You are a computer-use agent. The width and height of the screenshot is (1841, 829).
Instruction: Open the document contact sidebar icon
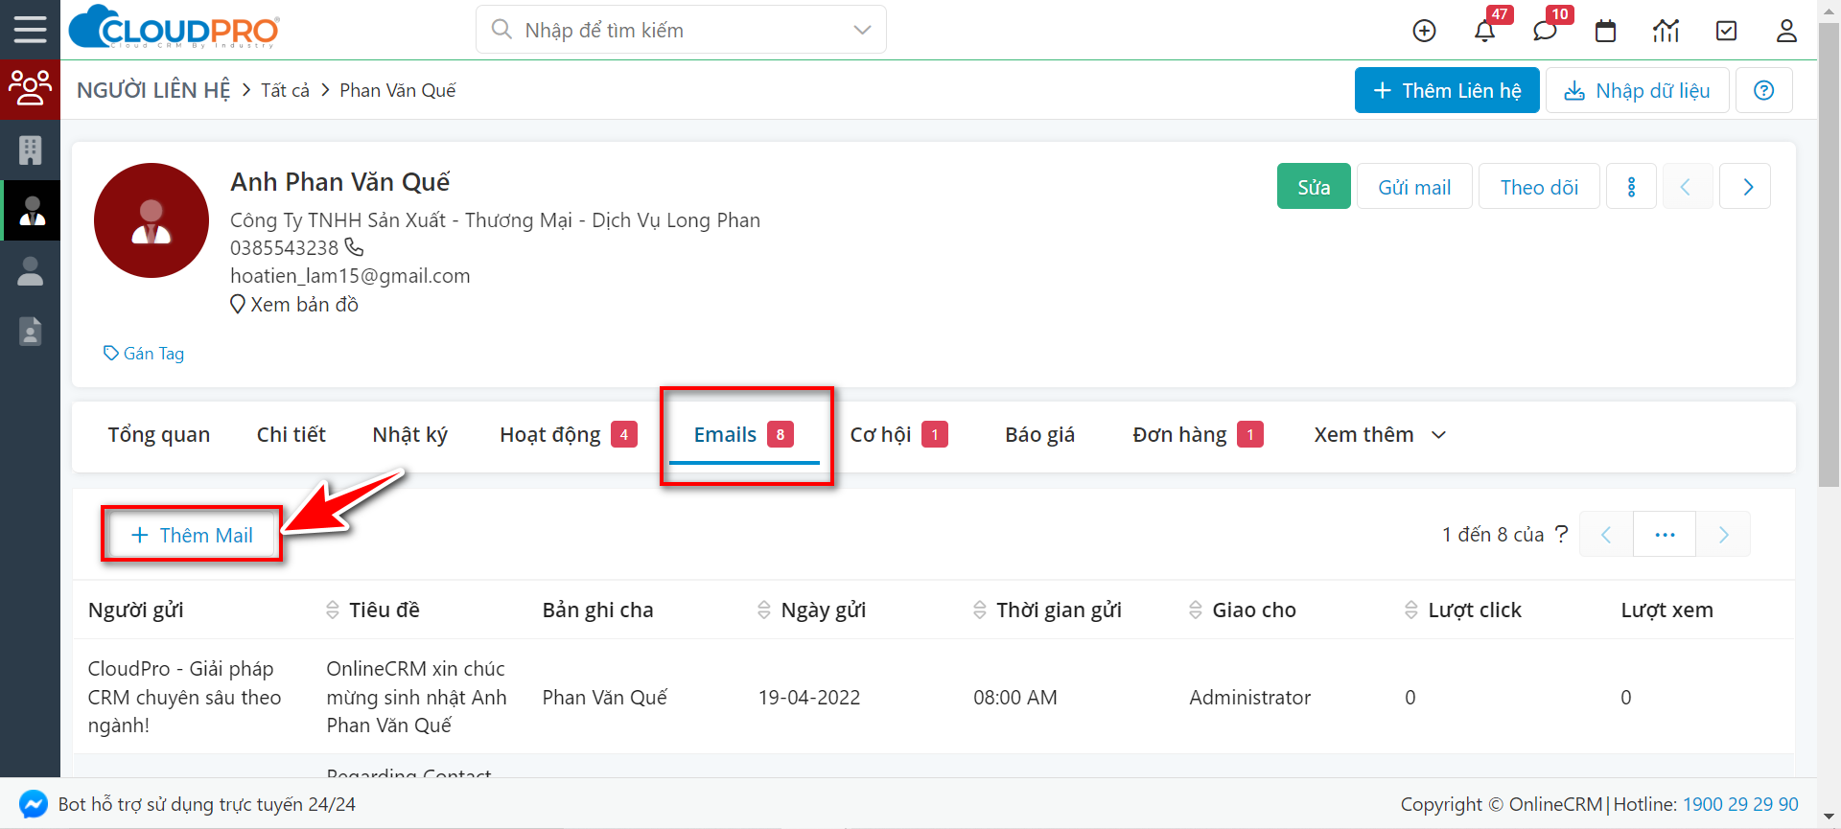(30, 331)
